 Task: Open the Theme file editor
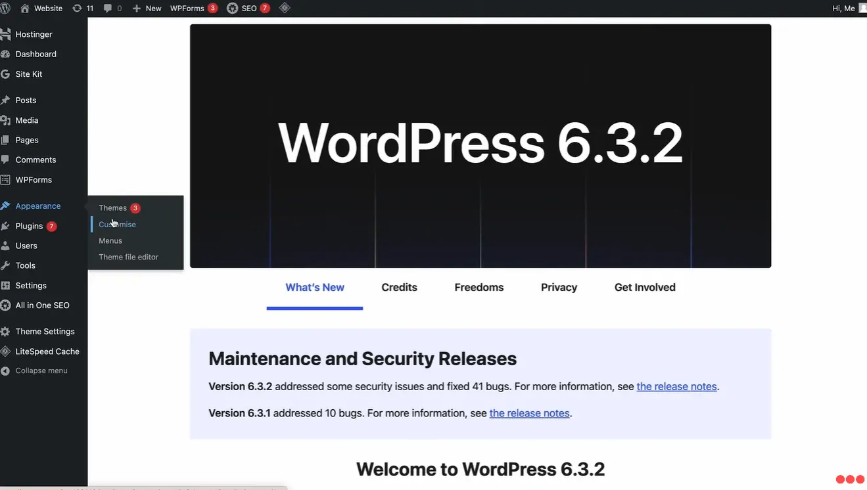128,256
